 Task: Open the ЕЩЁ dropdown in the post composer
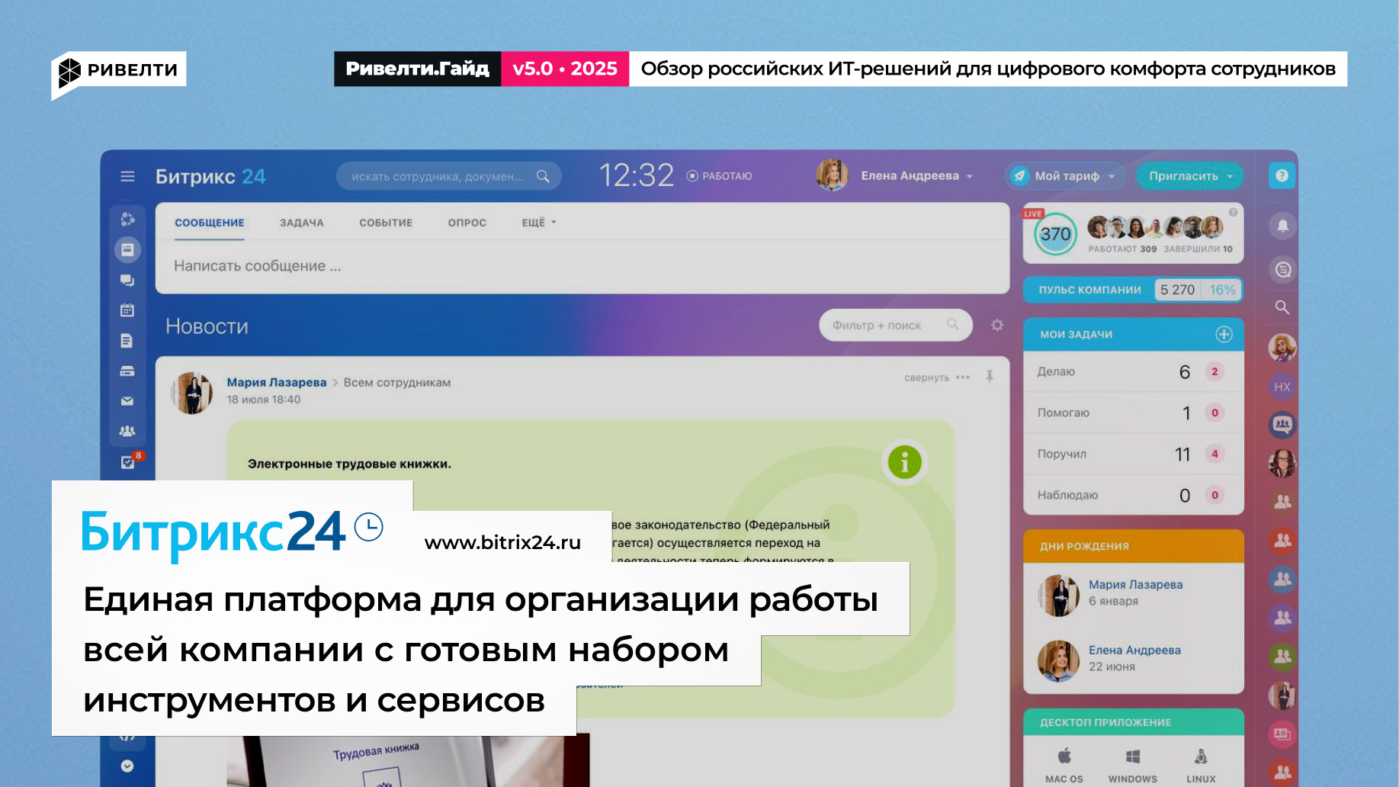[x=538, y=222]
